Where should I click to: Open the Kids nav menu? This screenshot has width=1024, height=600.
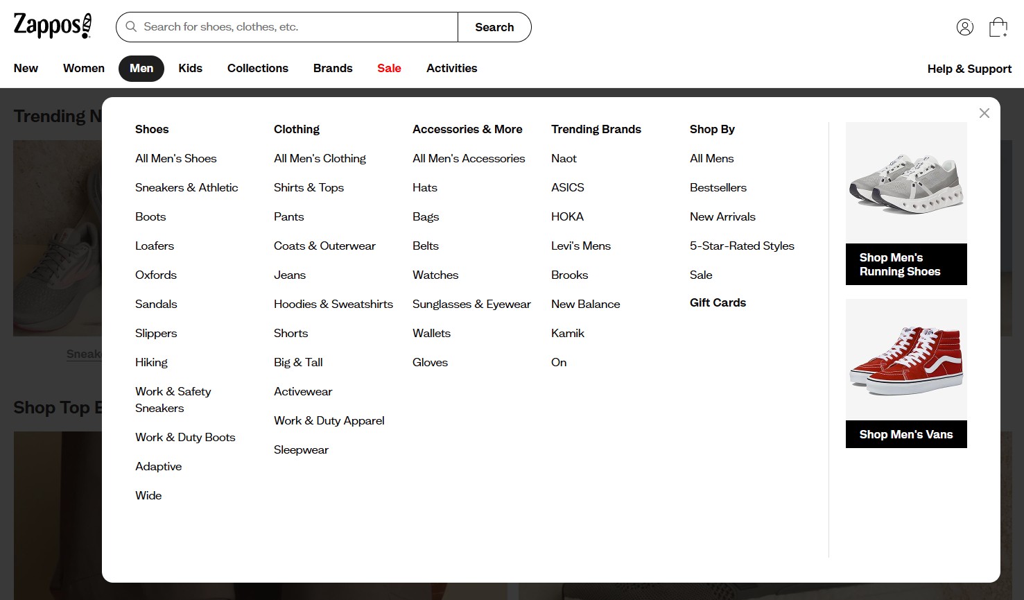(190, 68)
